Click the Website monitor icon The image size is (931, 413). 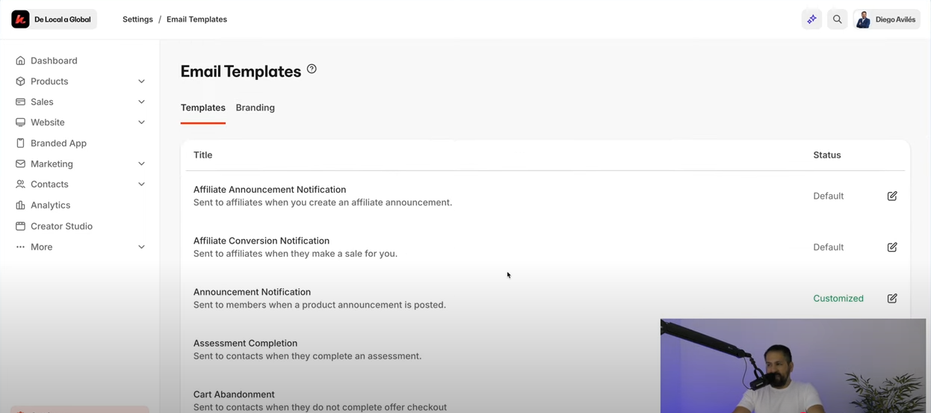(20, 122)
